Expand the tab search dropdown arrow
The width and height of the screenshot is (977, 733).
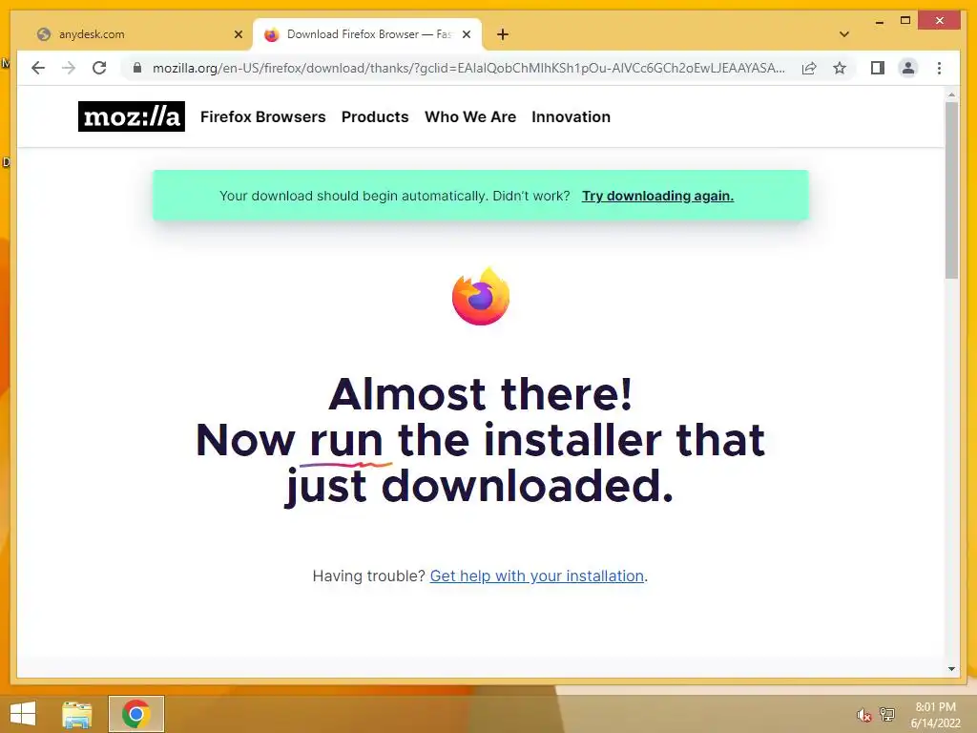(844, 34)
